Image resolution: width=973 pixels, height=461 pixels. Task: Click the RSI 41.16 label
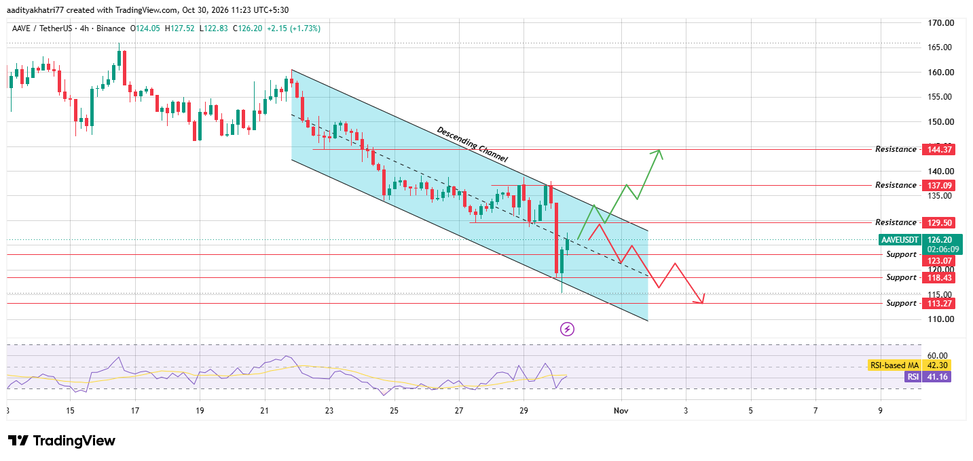pos(928,376)
